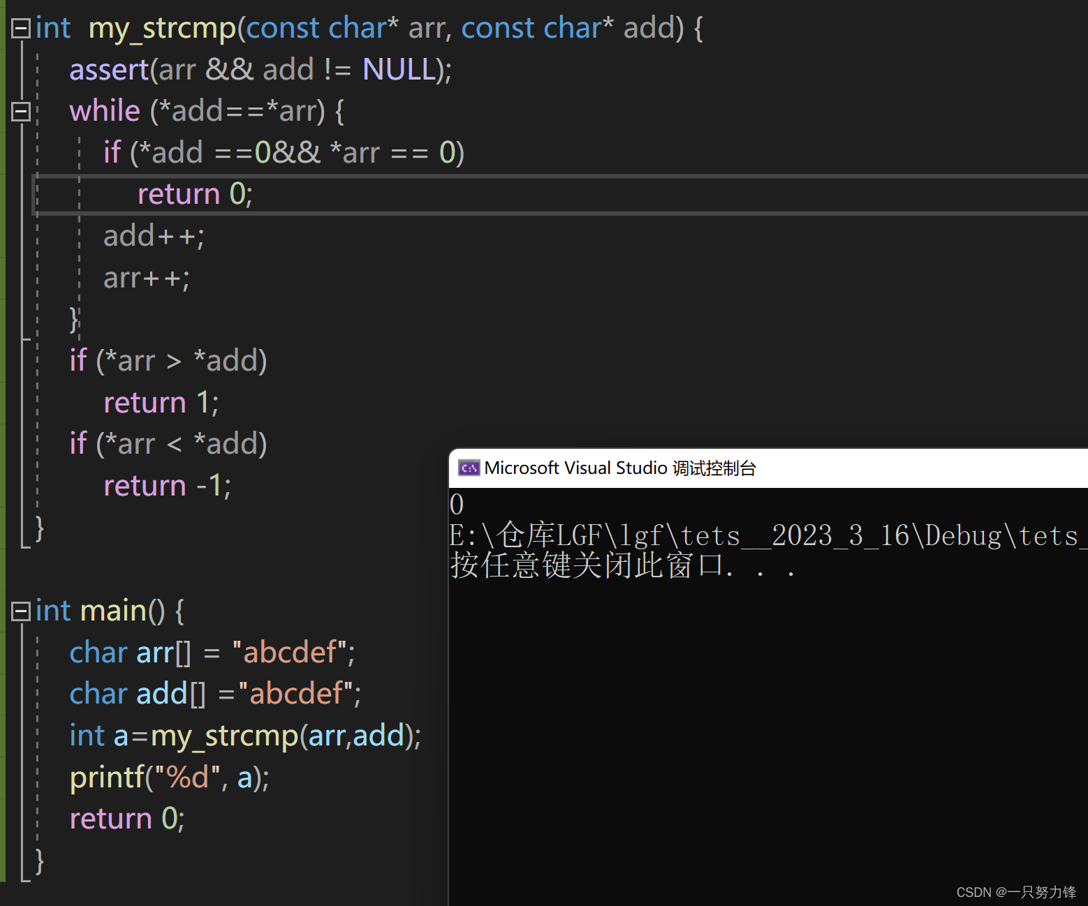Collapse the main function body
The image size is (1088, 906).
click(20, 610)
